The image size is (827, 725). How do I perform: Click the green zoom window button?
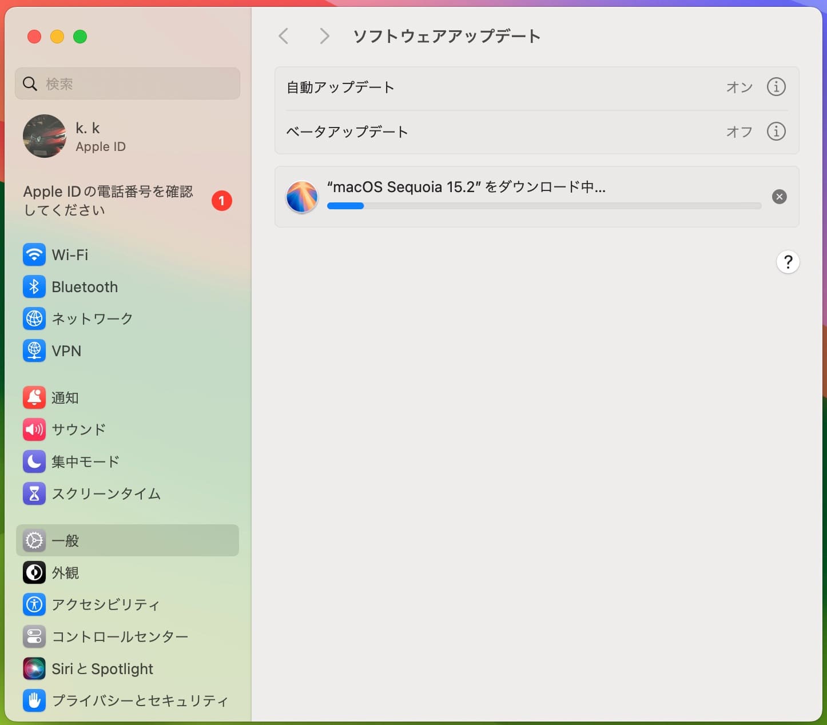pyautogui.click(x=80, y=37)
